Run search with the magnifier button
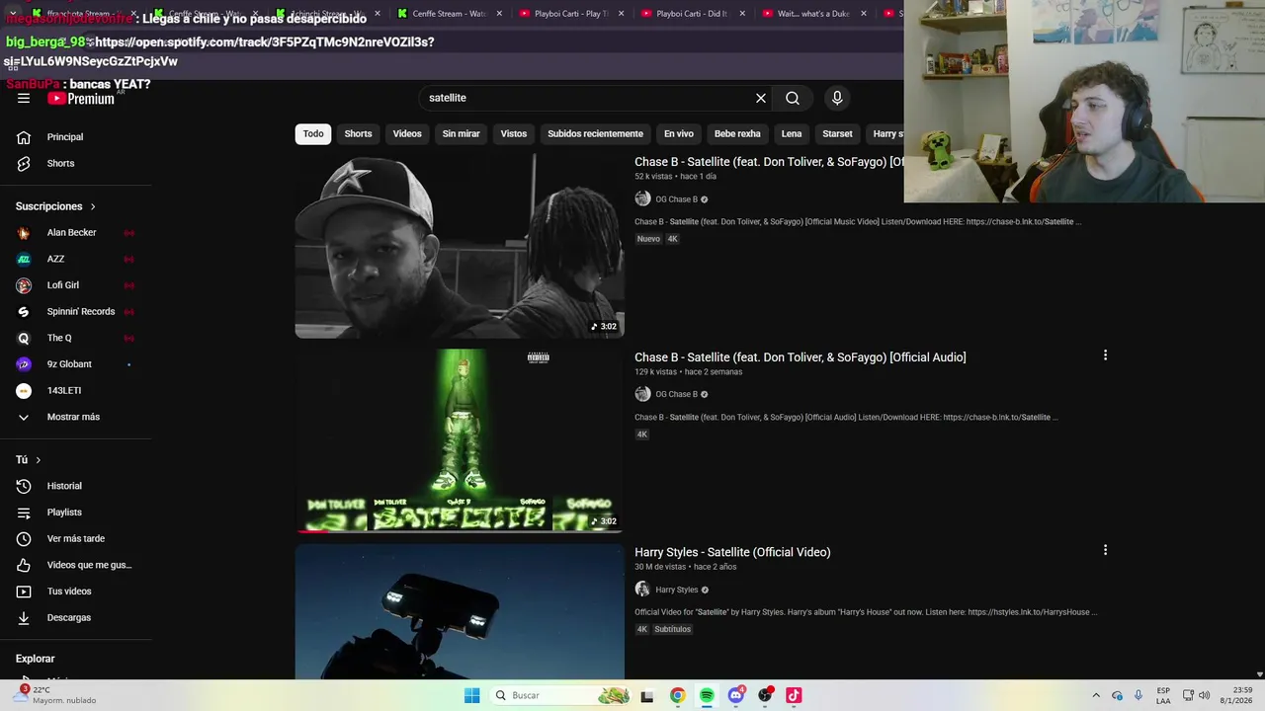Screen dimensions: 1265x711 tap(793, 98)
